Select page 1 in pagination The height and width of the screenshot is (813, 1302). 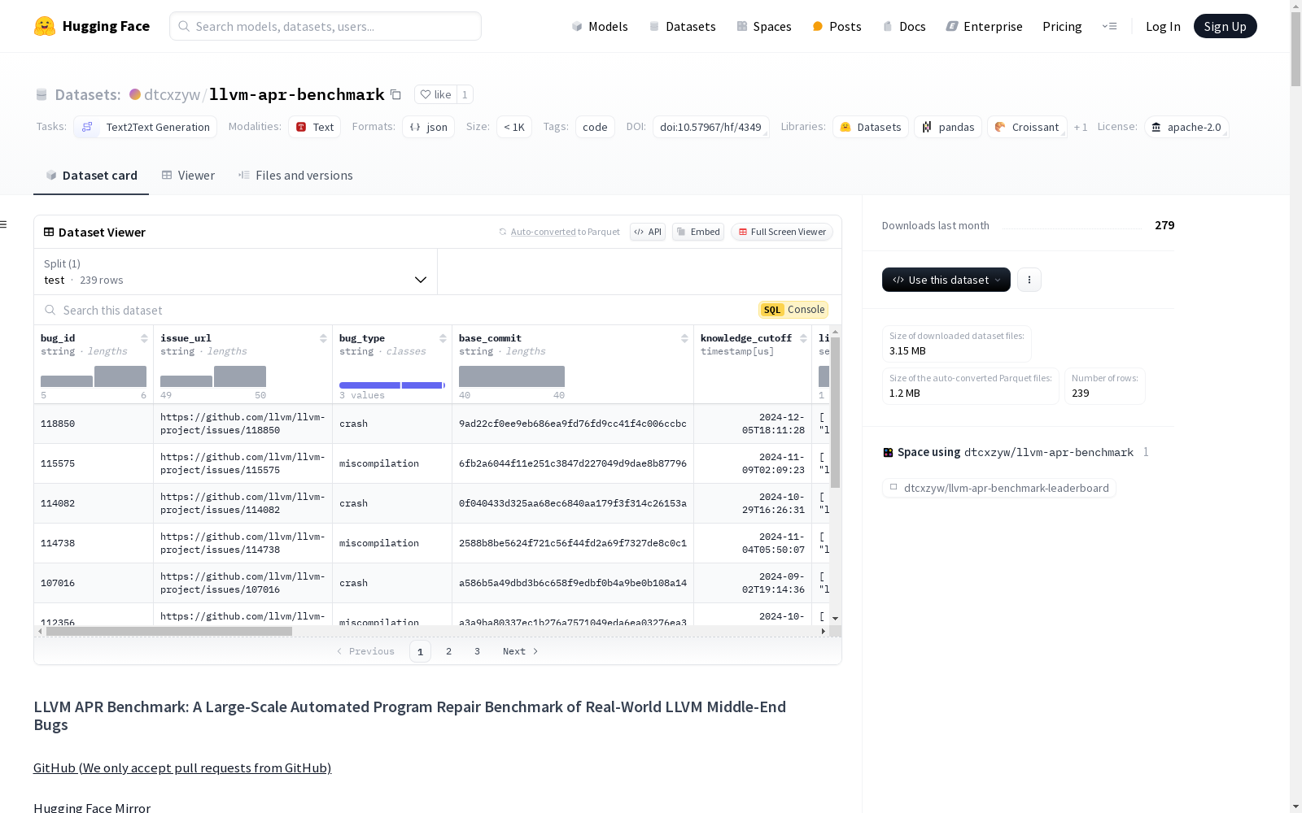point(420,651)
